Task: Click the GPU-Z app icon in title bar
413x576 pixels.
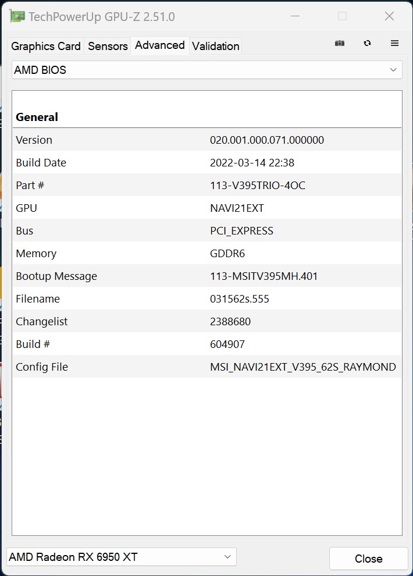Action: point(17,16)
